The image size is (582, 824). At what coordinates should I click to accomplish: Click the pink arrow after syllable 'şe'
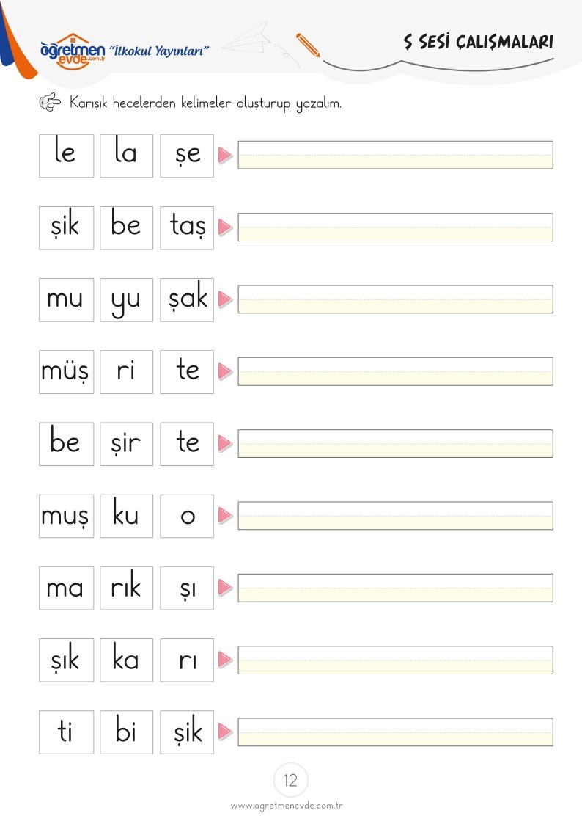point(225,155)
